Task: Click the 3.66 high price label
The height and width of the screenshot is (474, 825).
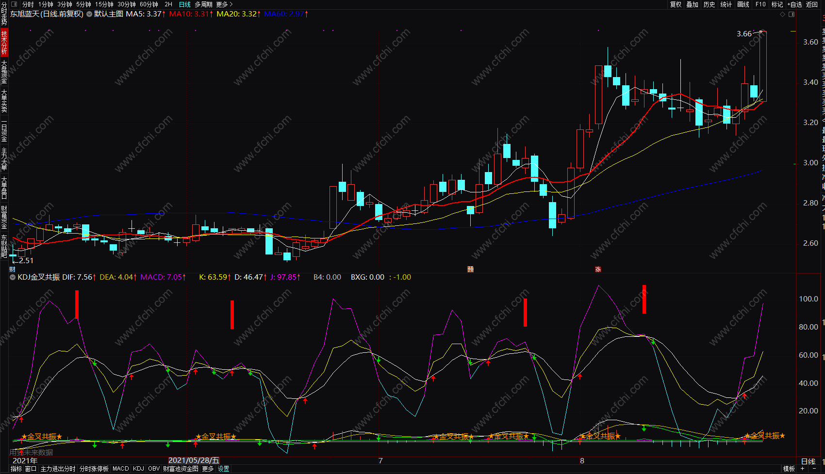Action: (744, 34)
